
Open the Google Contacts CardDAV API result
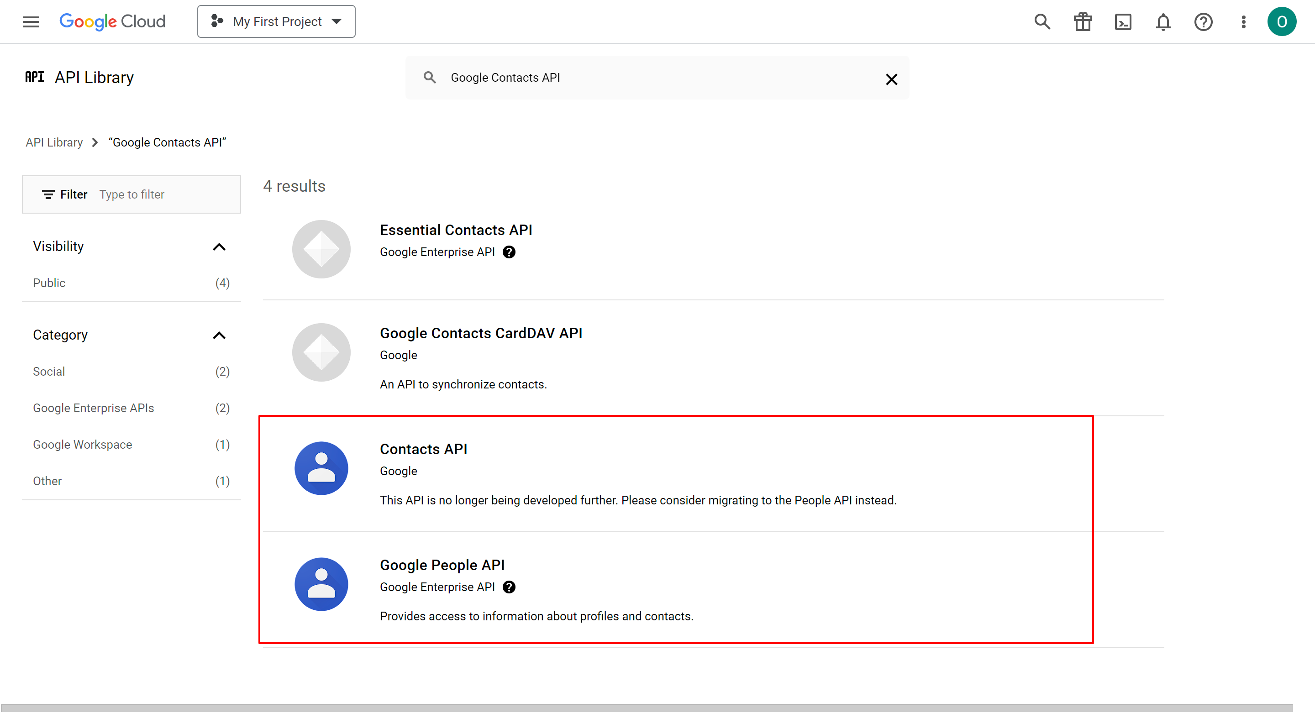click(x=481, y=333)
